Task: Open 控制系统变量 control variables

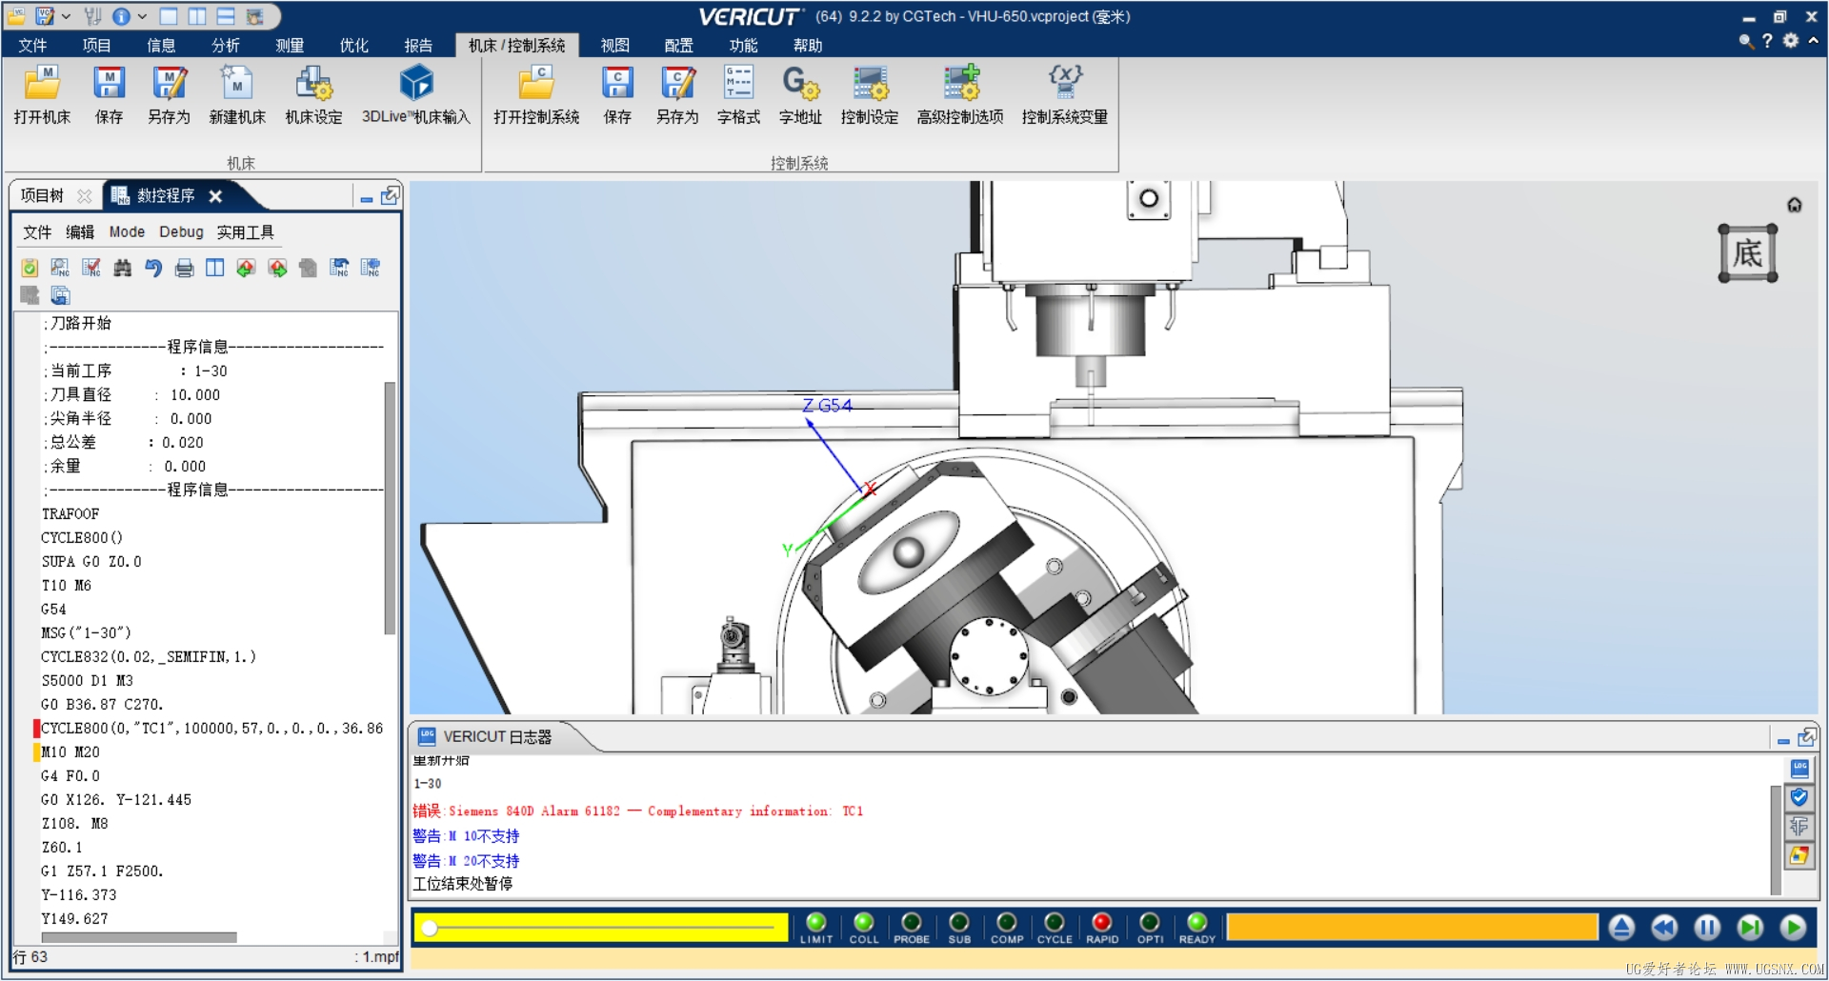Action: tap(1065, 95)
